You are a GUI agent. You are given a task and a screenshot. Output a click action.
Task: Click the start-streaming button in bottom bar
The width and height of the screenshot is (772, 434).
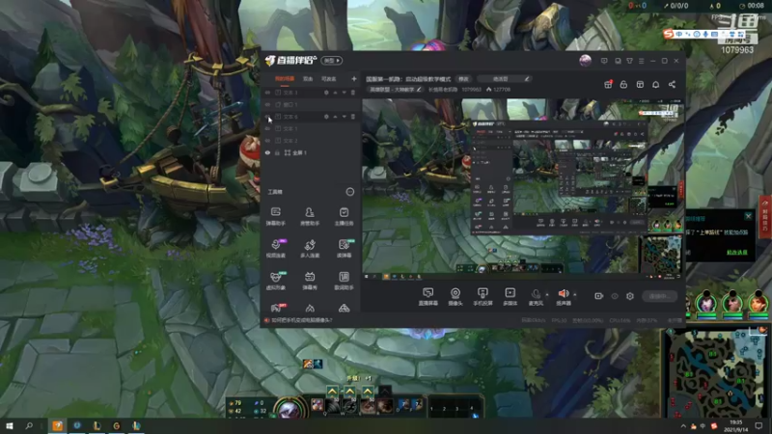tap(660, 296)
